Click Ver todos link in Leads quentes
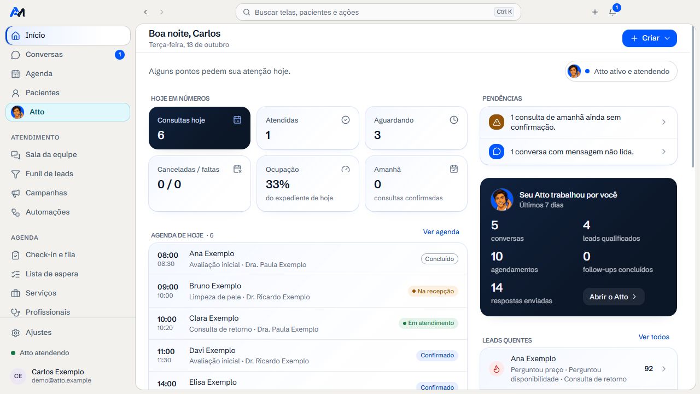 pyautogui.click(x=654, y=337)
